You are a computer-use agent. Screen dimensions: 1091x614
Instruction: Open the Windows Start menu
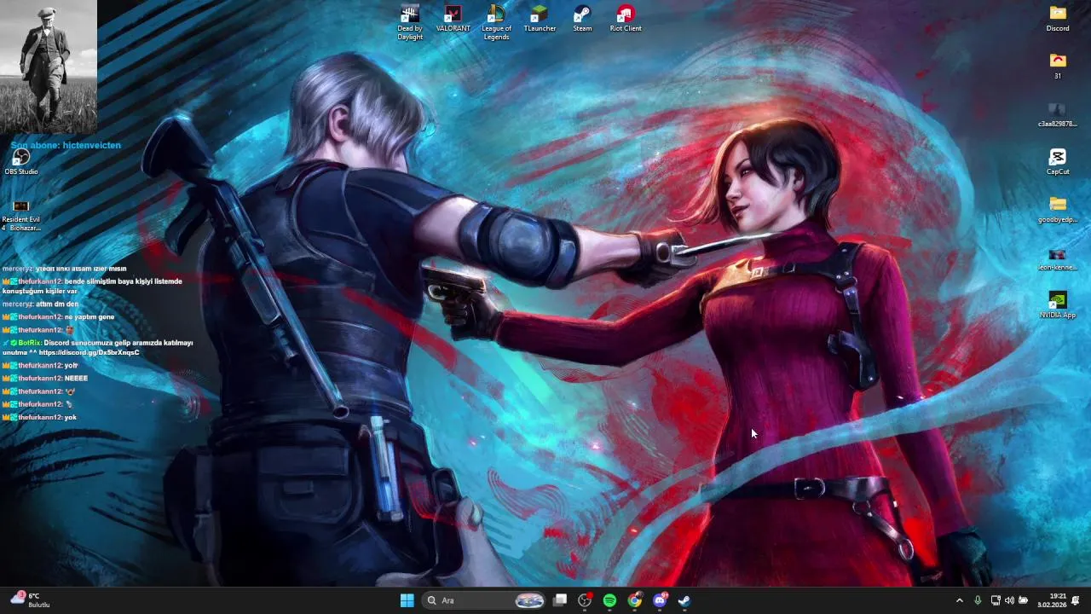407,600
